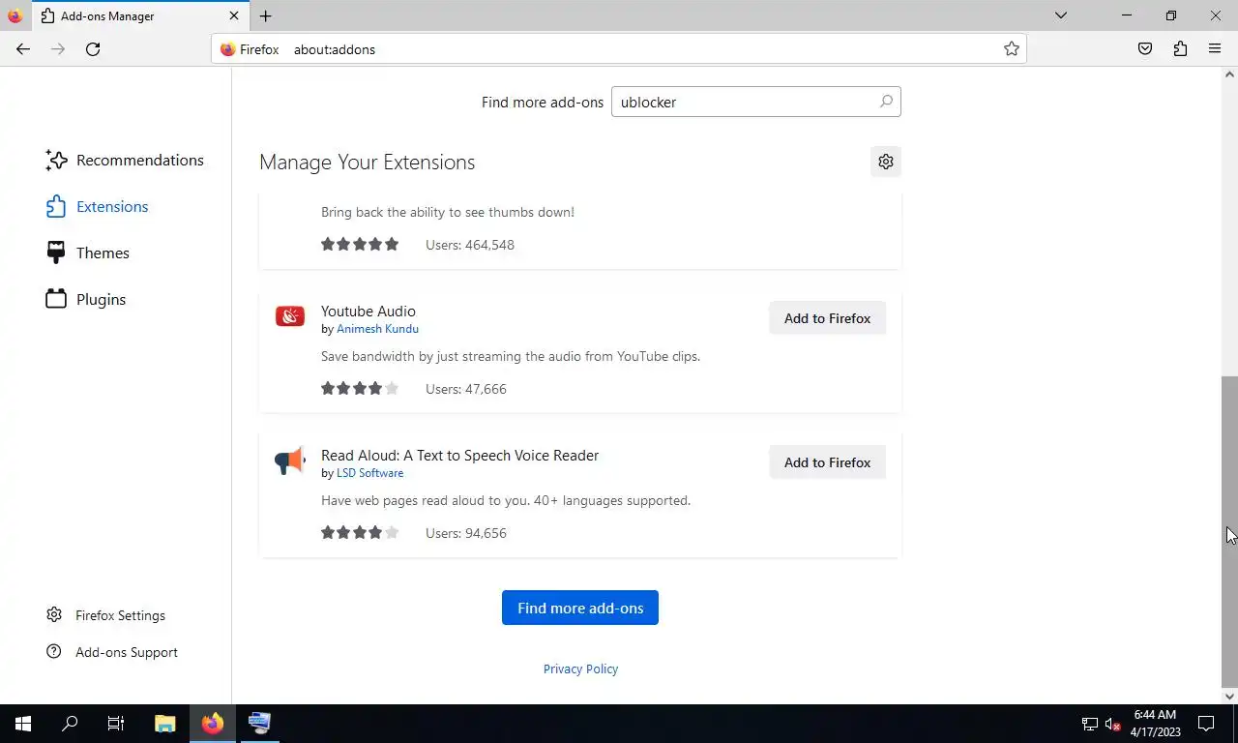1238x743 pixels.
Task: Click the Firefox taskbar icon
Action: (x=213, y=724)
